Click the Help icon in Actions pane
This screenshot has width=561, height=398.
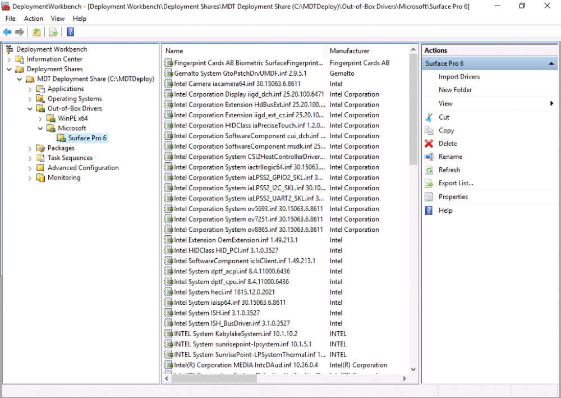pyautogui.click(x=429, y=211)
